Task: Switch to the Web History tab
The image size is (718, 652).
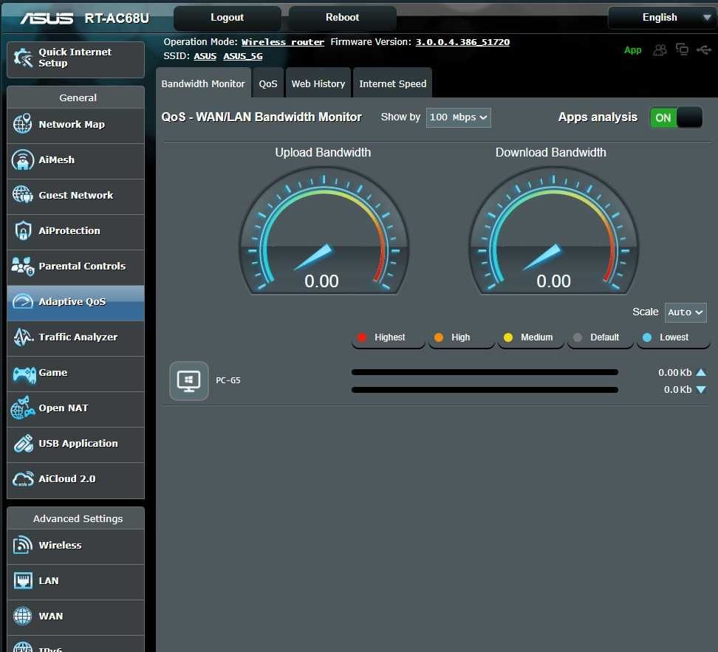Action: coord(318,83)
